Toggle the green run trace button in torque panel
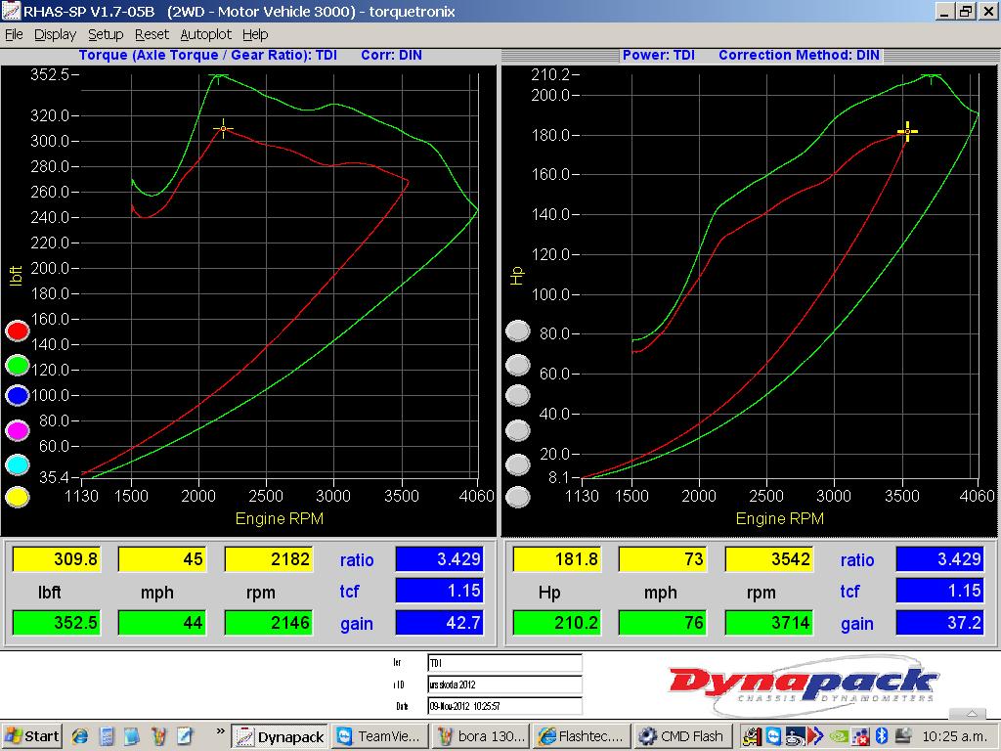The image size is (1001, 751). click(18, 365)
